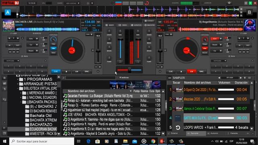Image resolution: width=258 pixels, height=145 pixels.
Task: Click loop IN button on left deck
Action: (9, 45)
